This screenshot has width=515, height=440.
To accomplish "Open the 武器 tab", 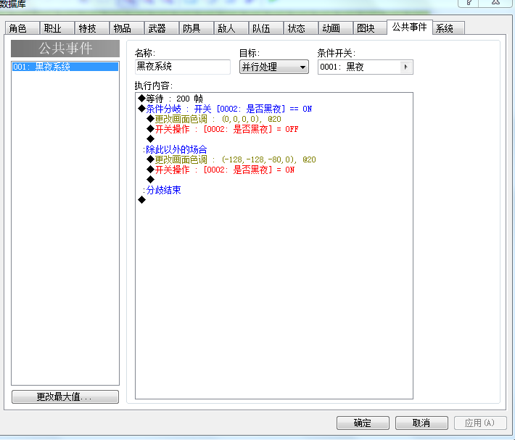I will [161, 28].
